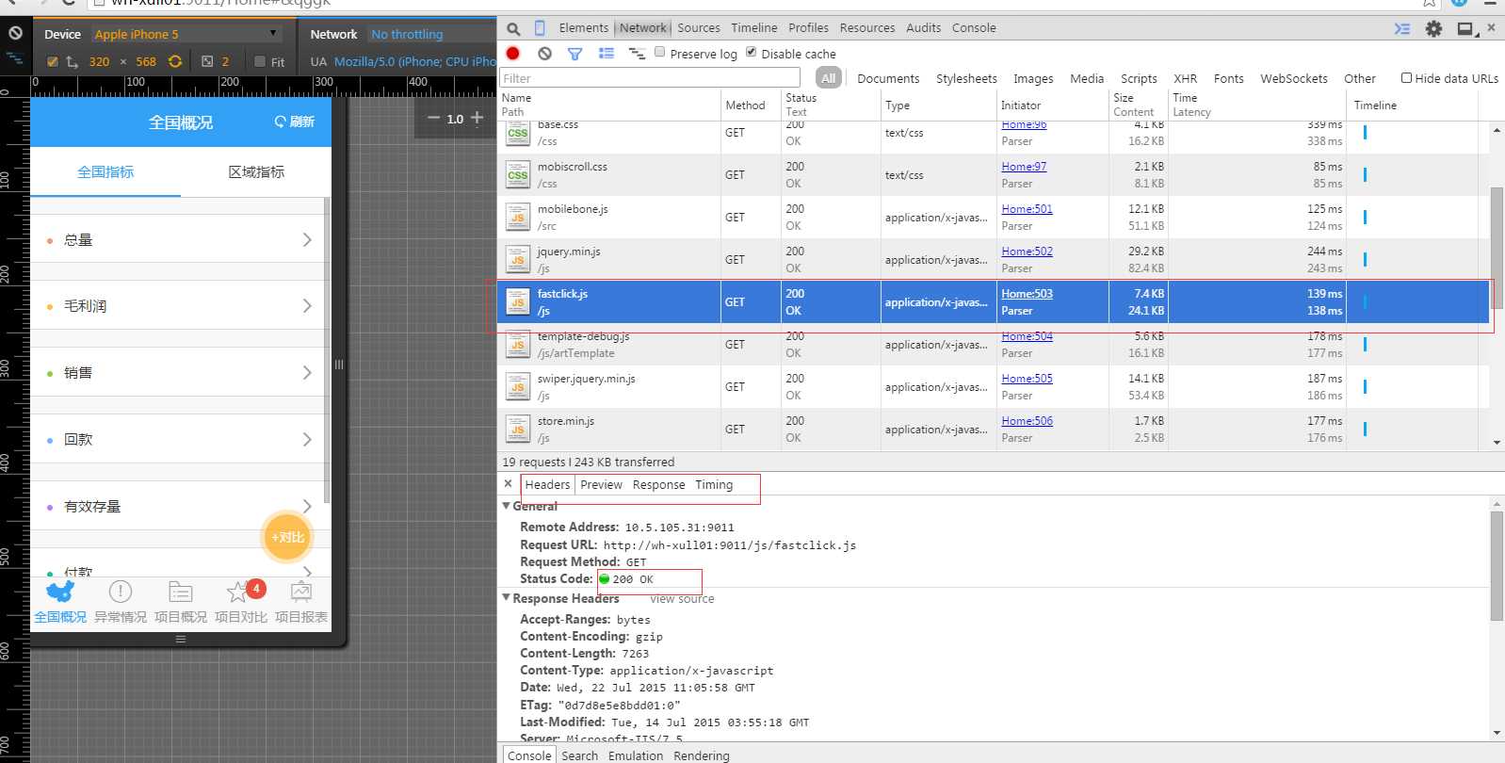Open DevTools settings gear
This screenshot has width=1505, height=763.
[1433, 29]
